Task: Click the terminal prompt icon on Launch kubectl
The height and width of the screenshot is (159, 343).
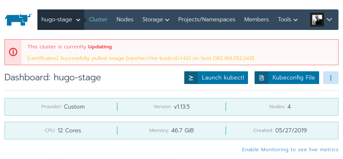Action: (191, 77)
